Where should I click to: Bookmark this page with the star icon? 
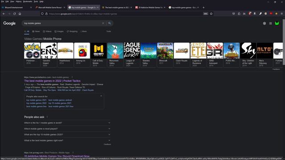click(211, 14)
